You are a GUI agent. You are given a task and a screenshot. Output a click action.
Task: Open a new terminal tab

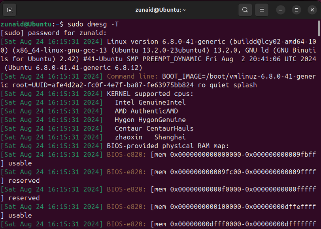[9, 9]
